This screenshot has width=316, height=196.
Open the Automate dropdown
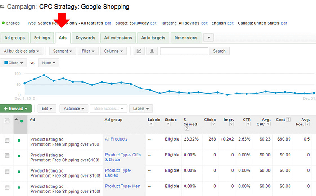74,108
